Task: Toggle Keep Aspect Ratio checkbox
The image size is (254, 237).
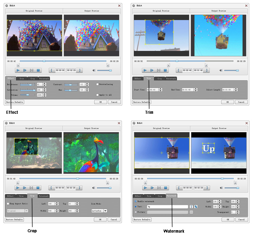Action: [8, 203]
